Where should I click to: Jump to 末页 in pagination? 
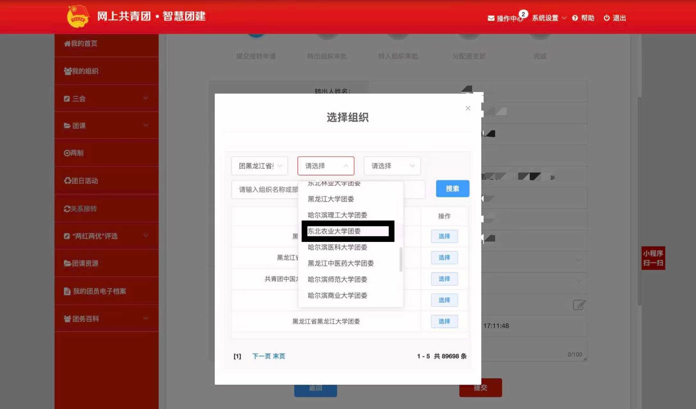pos(279,356)
